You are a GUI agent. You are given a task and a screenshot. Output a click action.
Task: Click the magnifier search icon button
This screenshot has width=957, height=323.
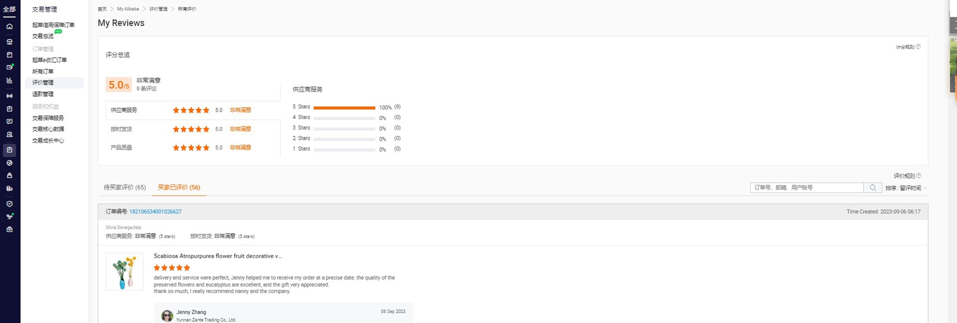point(873,188)
